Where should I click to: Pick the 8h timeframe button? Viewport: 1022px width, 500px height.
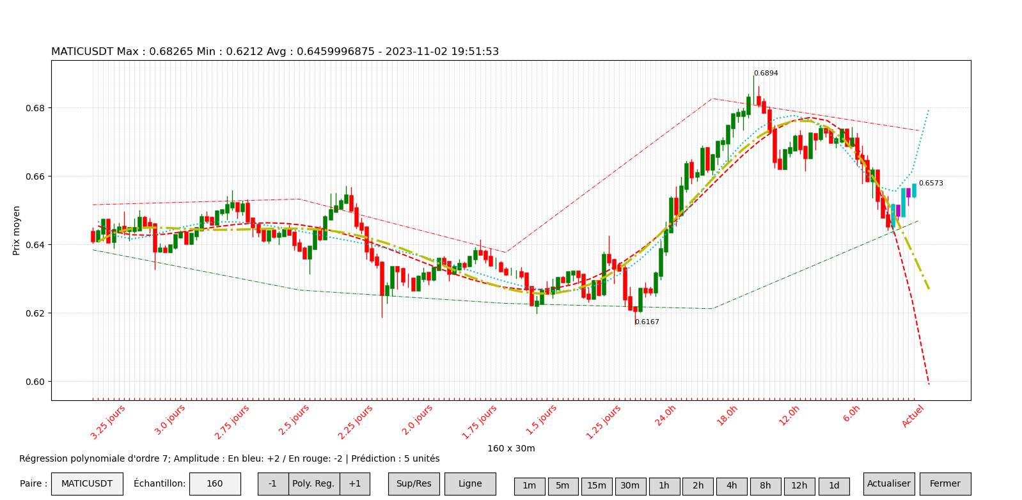point(766,486)
